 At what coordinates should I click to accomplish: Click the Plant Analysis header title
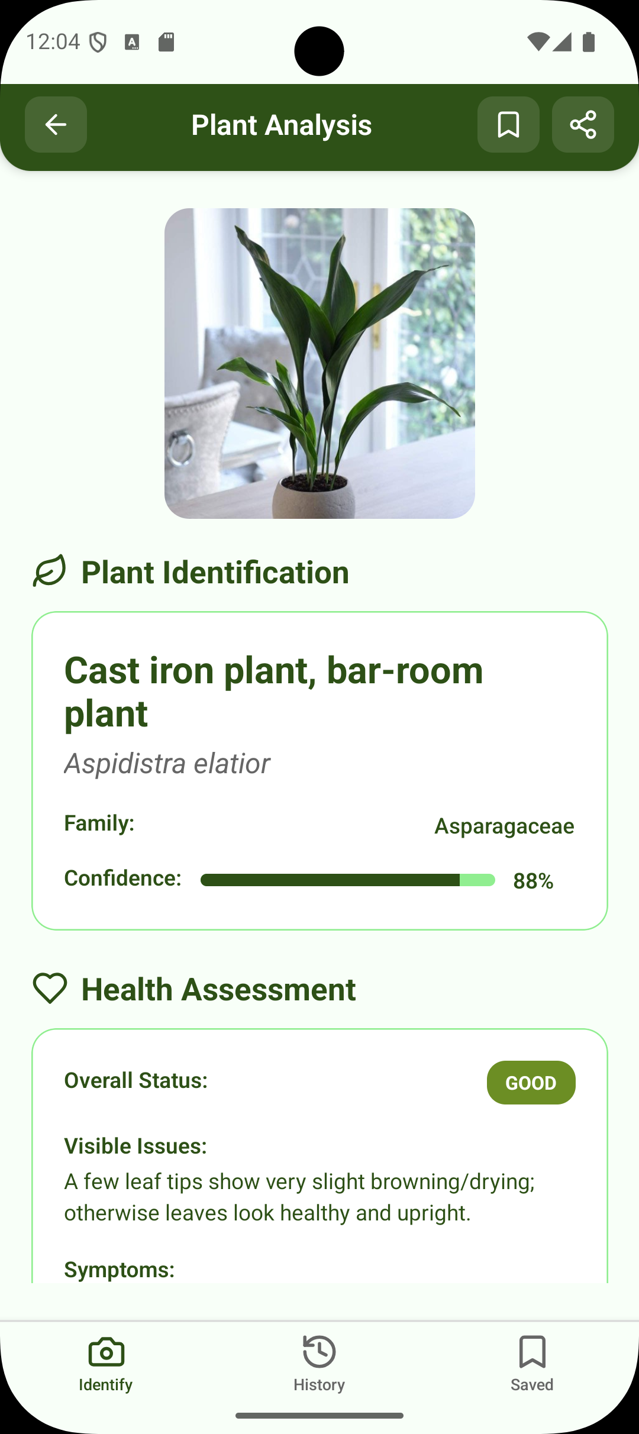click(282, 125)
